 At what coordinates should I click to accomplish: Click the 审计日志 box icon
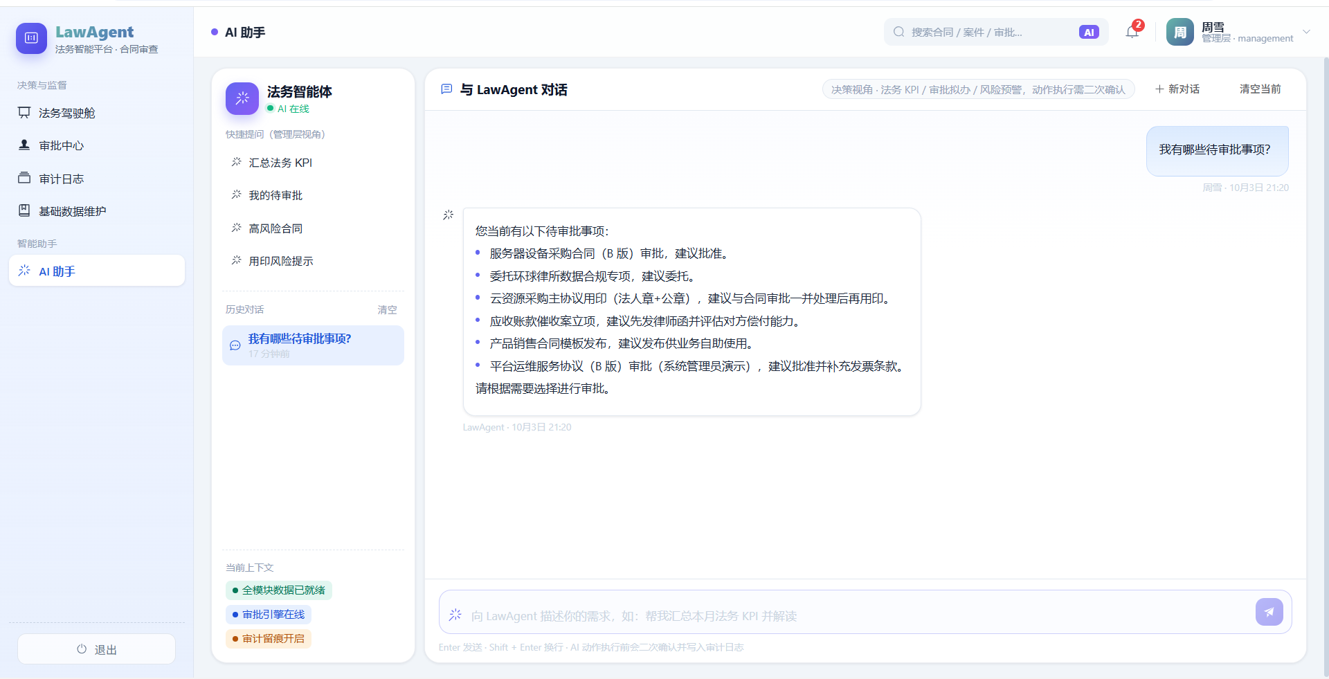(x=24, y=178)
